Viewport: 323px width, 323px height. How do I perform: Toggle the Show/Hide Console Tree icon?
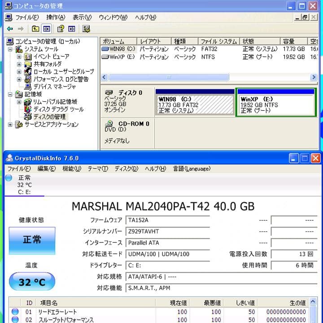[46, 29]
